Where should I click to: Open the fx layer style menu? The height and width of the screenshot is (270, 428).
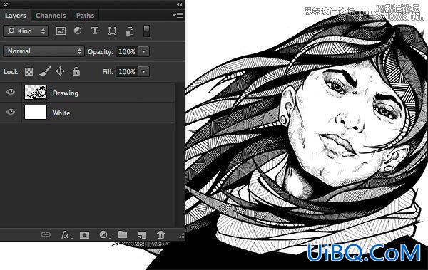pyautogui.click(x=66, y=235)
